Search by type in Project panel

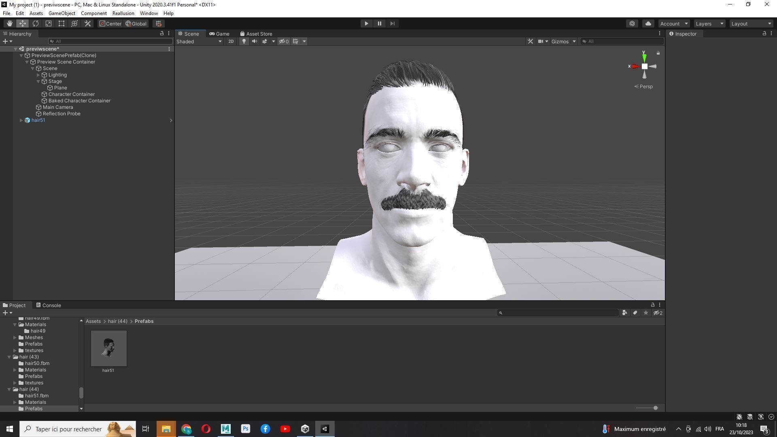625,313
